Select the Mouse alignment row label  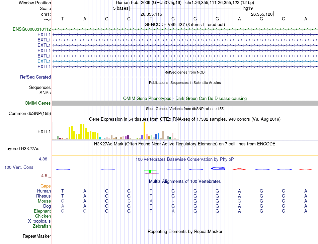(44, 201)
